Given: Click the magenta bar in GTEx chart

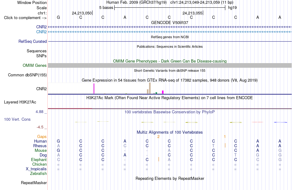Looking at the screenshot, I should [x=163, y=92].
